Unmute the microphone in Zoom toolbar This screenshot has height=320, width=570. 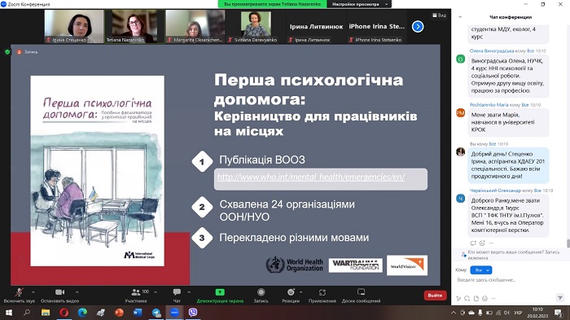(x=19, y=292)
